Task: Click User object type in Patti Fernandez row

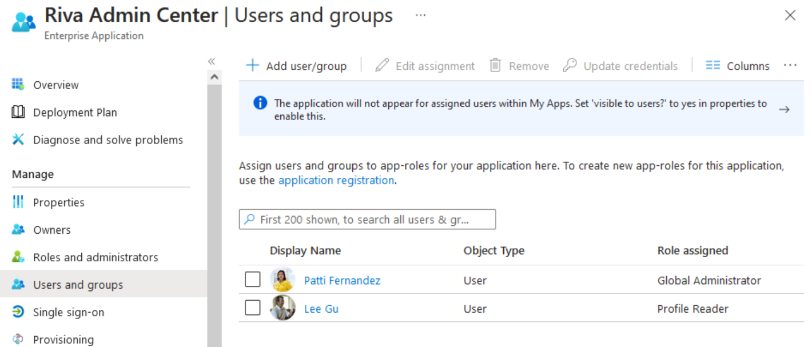Action: [x=475, y=280]
